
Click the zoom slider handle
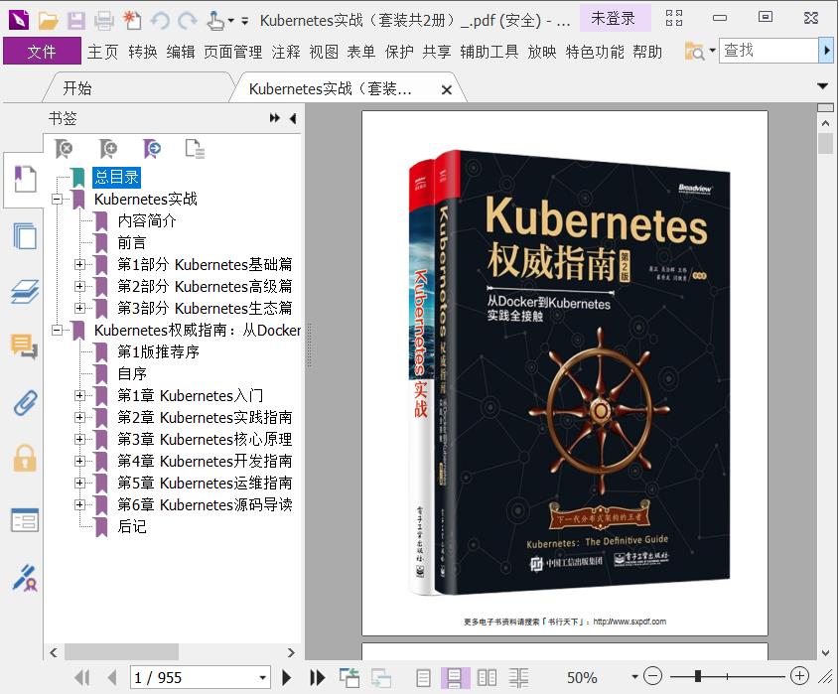coord(698,676)
